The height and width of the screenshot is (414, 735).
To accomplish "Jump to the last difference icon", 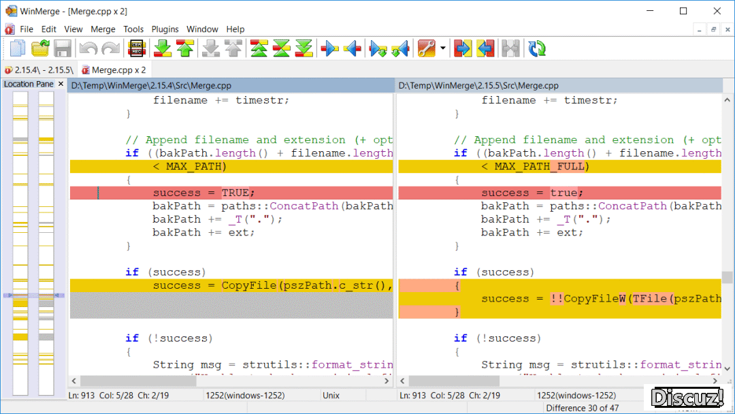I will pyautogui.click(x=304, y=48).
